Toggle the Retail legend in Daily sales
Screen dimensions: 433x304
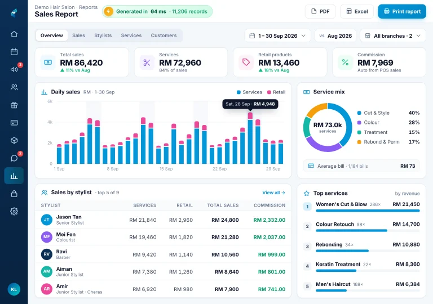(x=276, y=92)
